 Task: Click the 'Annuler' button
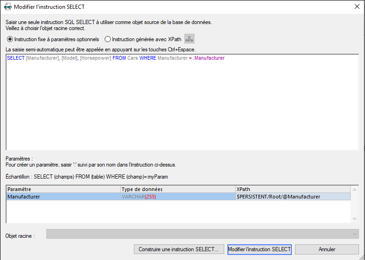327,249
